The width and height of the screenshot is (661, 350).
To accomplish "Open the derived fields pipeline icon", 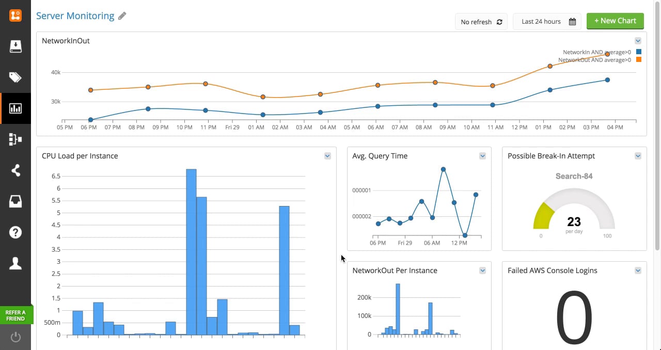I will tap(15, 139).
